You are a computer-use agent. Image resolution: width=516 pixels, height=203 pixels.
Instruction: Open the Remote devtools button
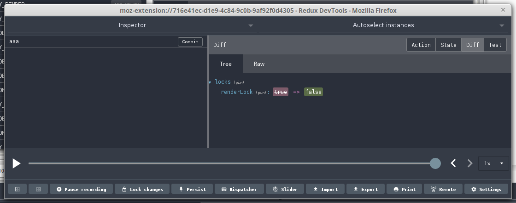click(x=443, y=189)
